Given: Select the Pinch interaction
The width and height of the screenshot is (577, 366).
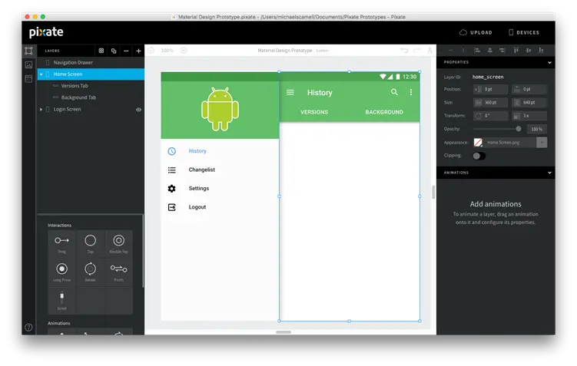Looking at the screenshot, I should (118, 272).
